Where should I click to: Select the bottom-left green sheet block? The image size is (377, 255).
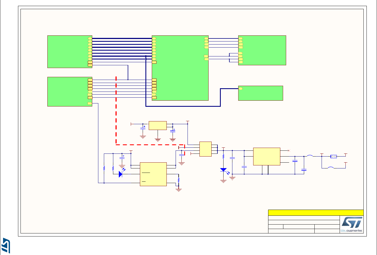pos(70,92)
